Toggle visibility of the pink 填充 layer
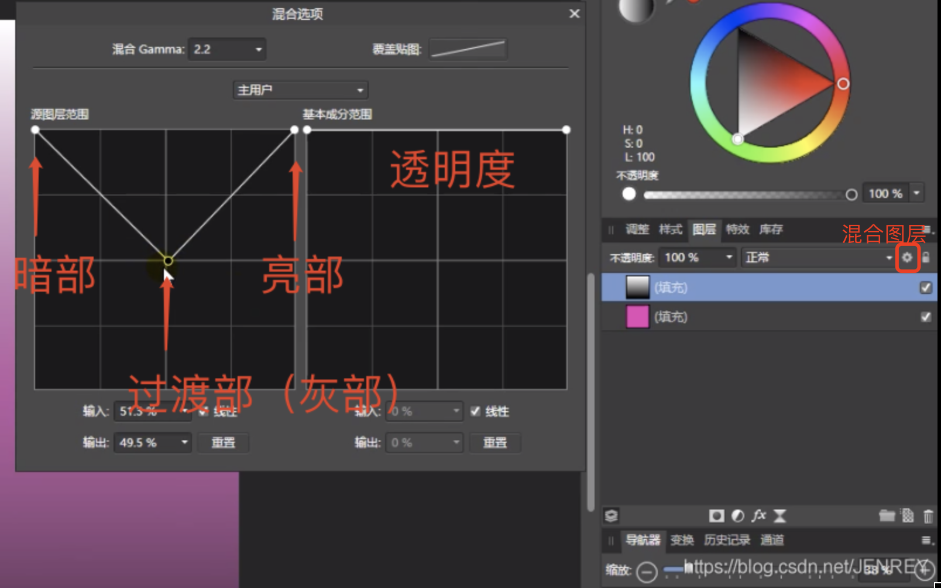 925,317
